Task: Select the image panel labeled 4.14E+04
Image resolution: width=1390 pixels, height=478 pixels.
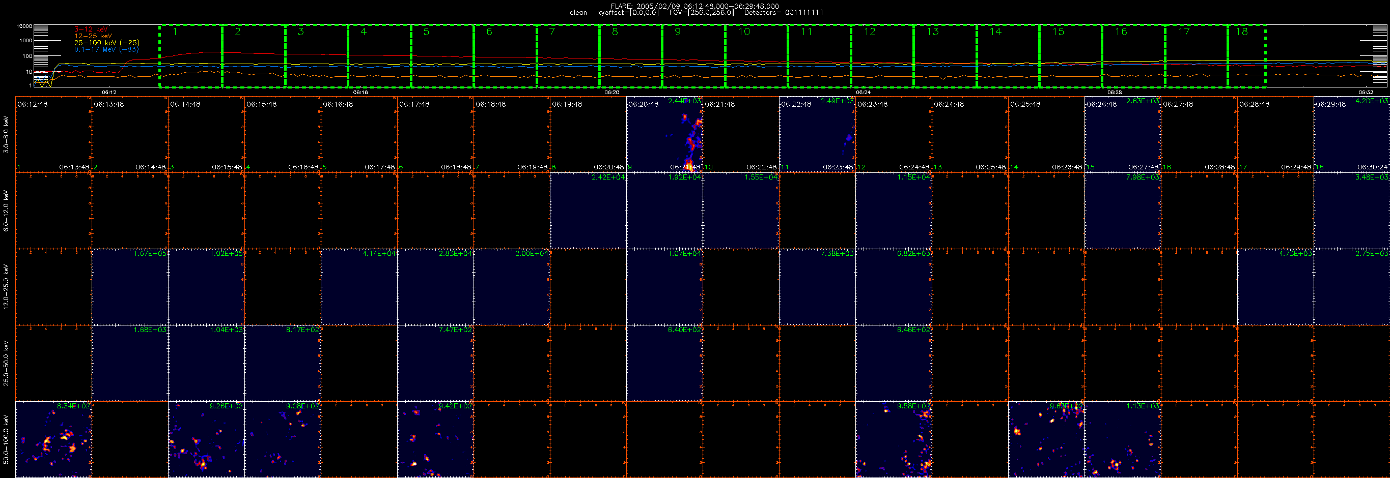Action: click(359, 287)
